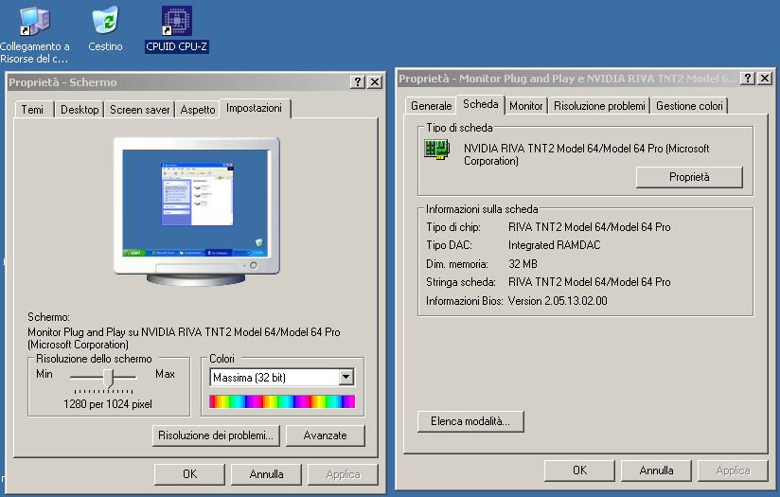Click Annulla in the NVIDIA RIVA properties dialog

click(x=656, y=470)
